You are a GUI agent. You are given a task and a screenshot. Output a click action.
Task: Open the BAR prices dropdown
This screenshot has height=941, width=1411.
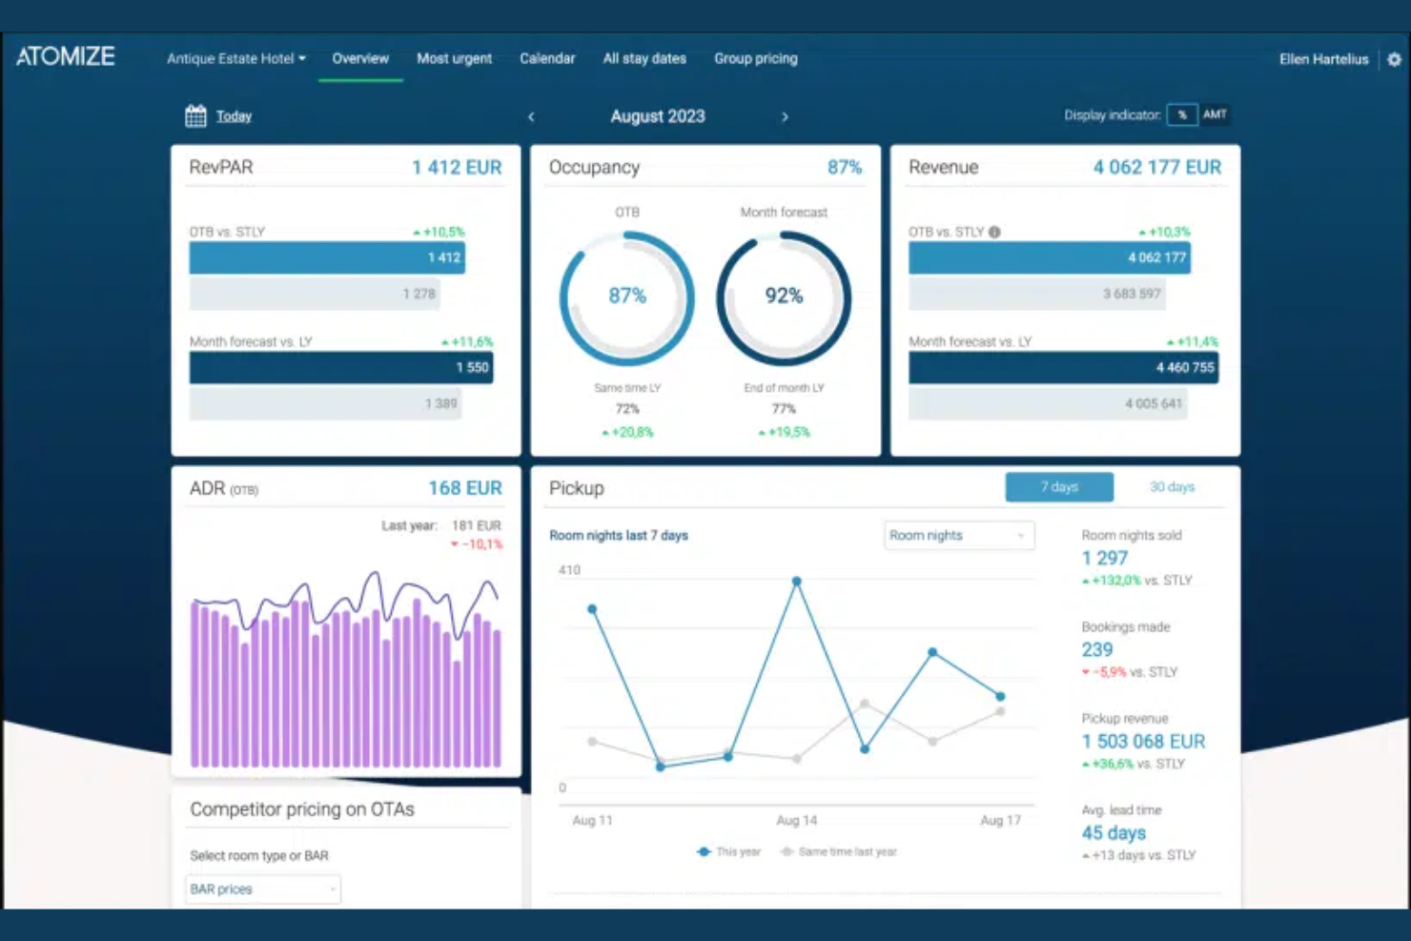(x=261, y=889)
